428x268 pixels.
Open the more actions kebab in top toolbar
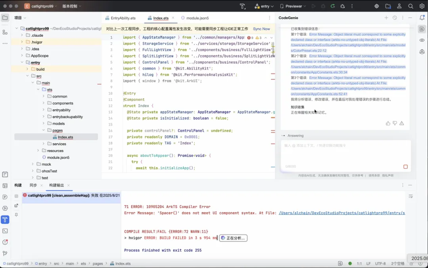(352, 6)
